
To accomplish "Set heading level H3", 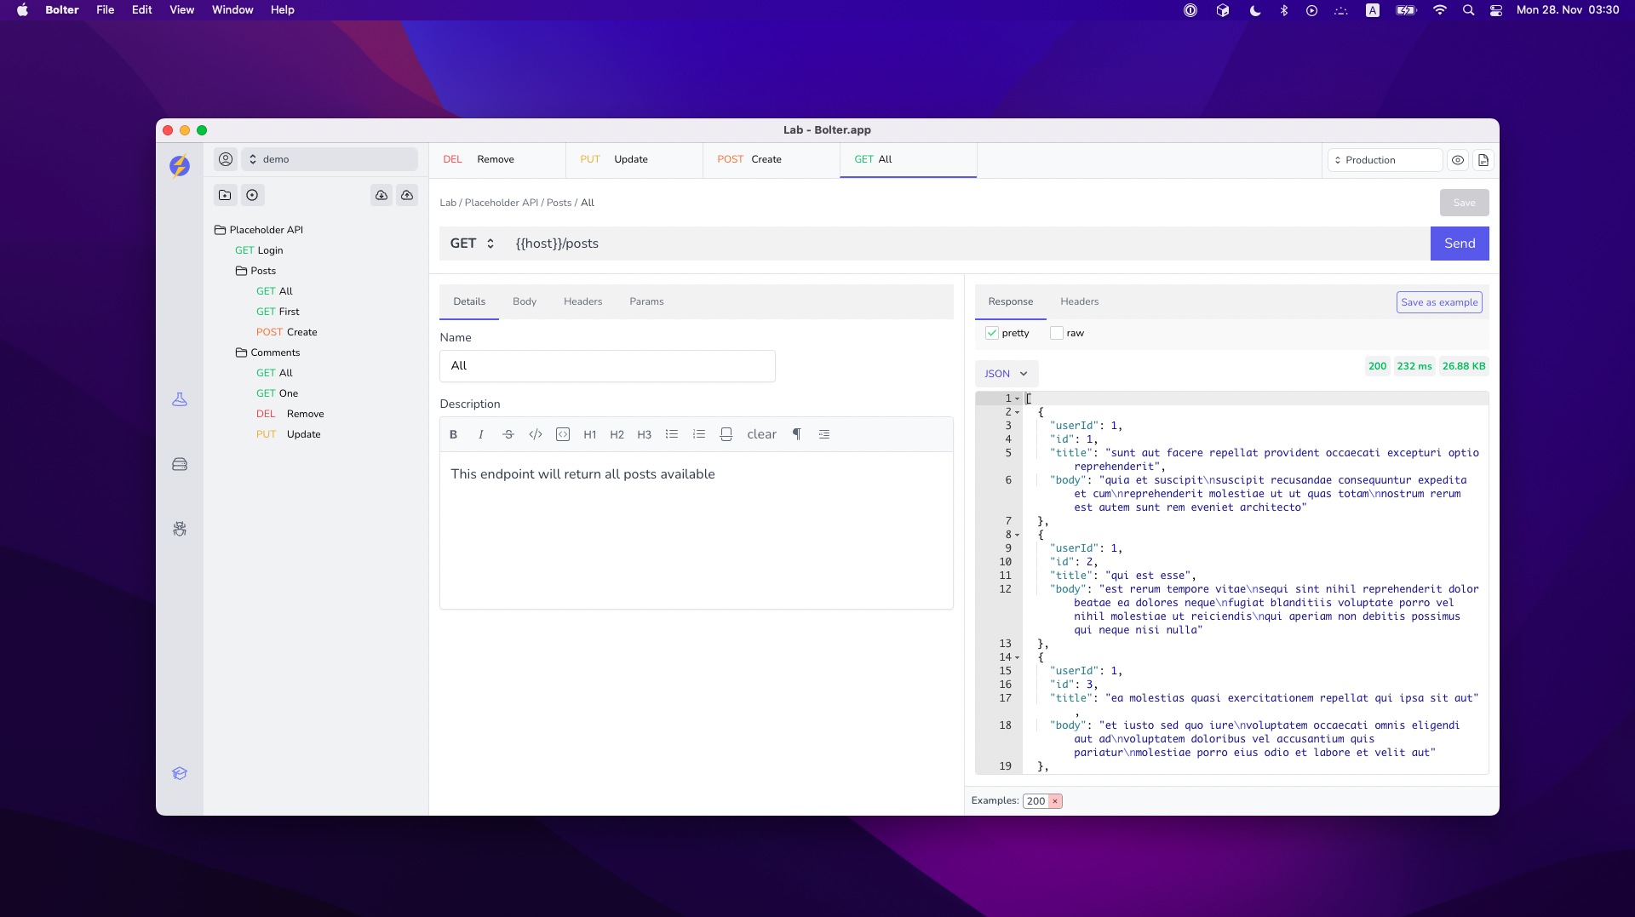I will pos(645,434).
